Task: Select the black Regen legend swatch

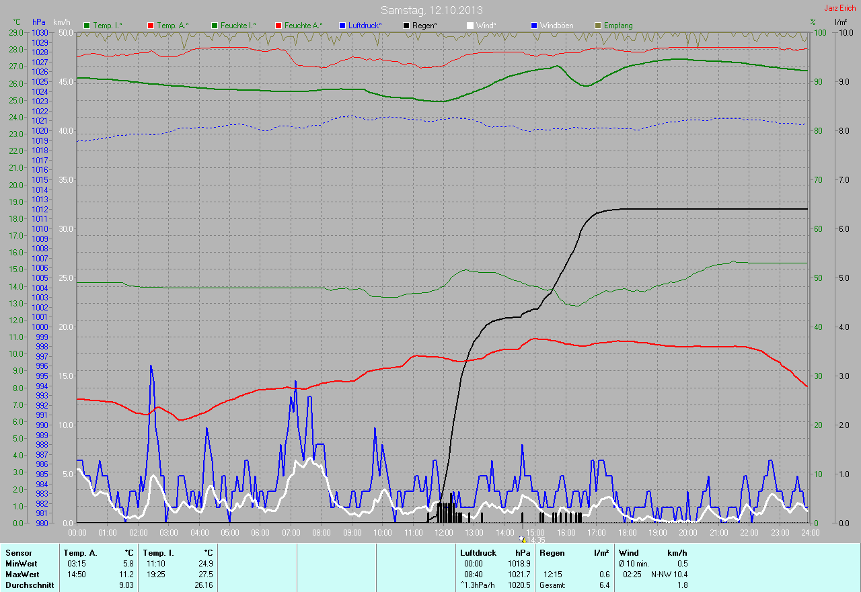Action: [x=406, y=26]
